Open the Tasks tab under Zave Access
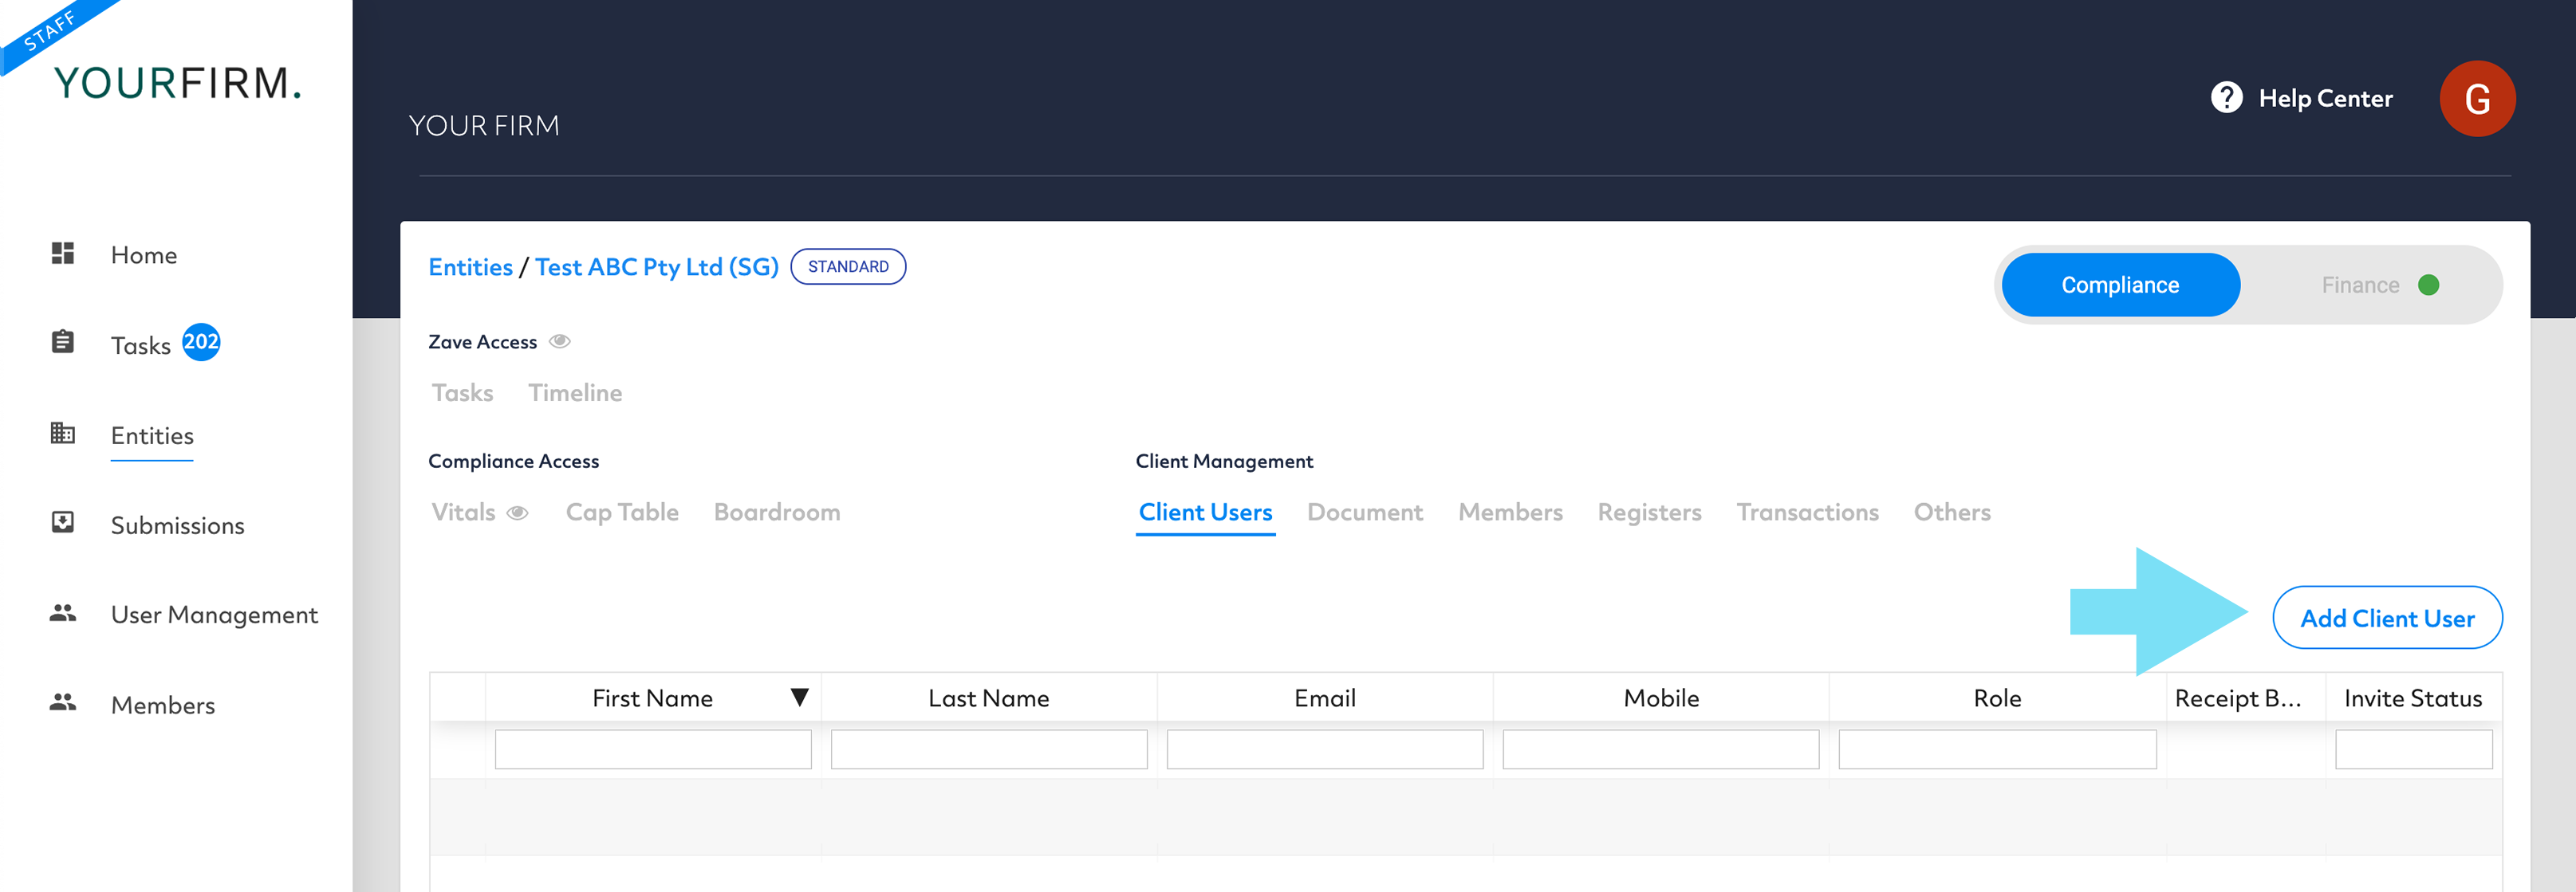 tap(462, 393)
